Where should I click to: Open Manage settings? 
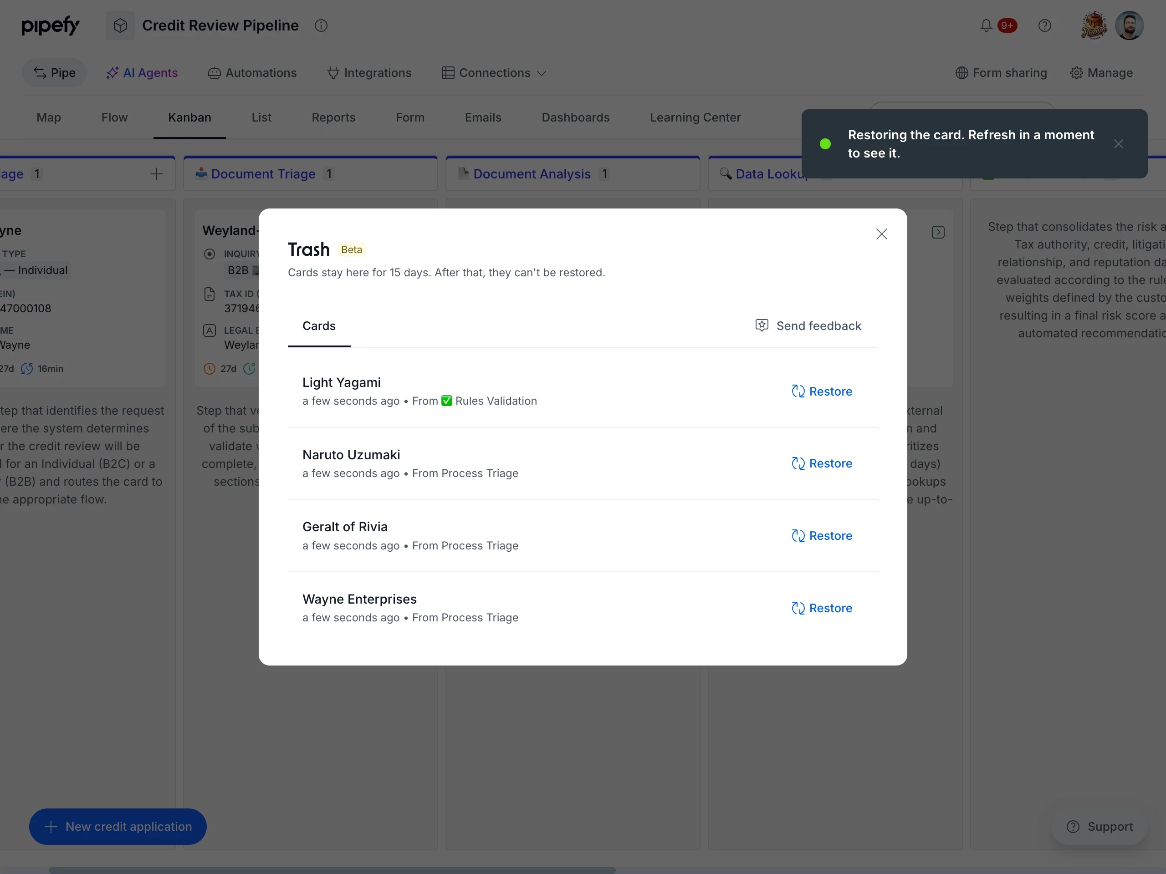tap(1101, 73)
